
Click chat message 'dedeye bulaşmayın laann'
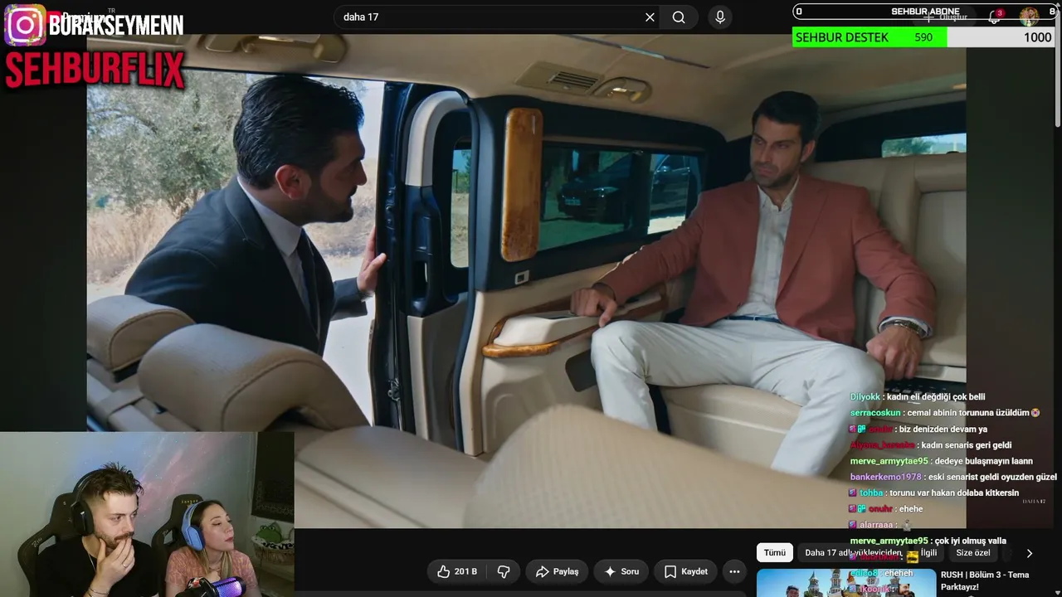point(983,461)
